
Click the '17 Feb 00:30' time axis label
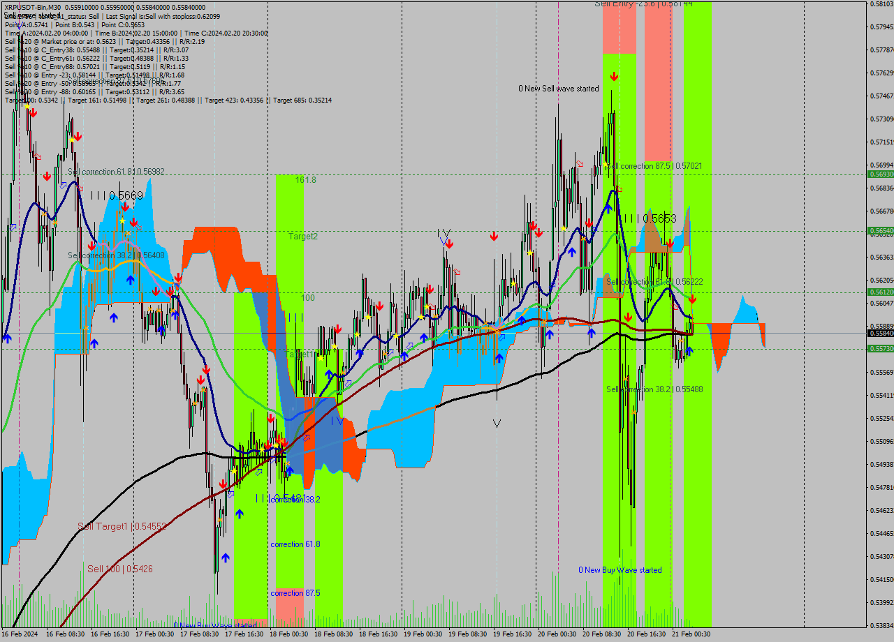coord(154,634)
